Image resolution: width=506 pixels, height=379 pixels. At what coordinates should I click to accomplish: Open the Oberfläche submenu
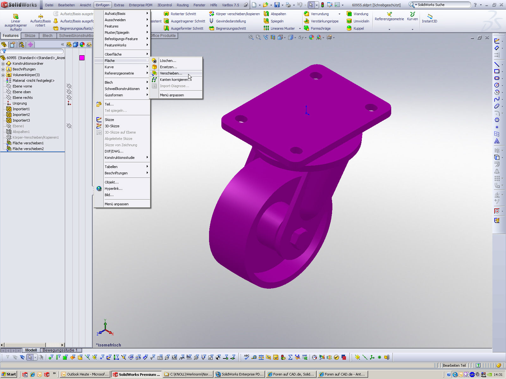point(122,54)
